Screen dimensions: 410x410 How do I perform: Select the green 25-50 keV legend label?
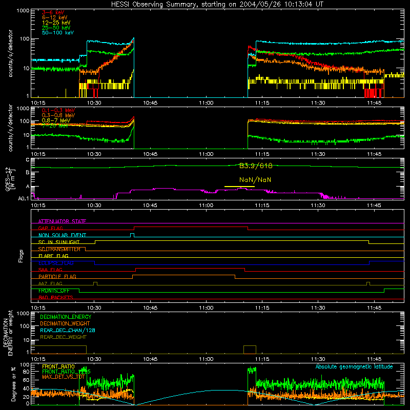(x=56, y=28)
